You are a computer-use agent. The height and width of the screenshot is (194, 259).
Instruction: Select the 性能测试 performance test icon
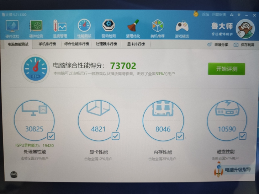(x=84, y=28)
